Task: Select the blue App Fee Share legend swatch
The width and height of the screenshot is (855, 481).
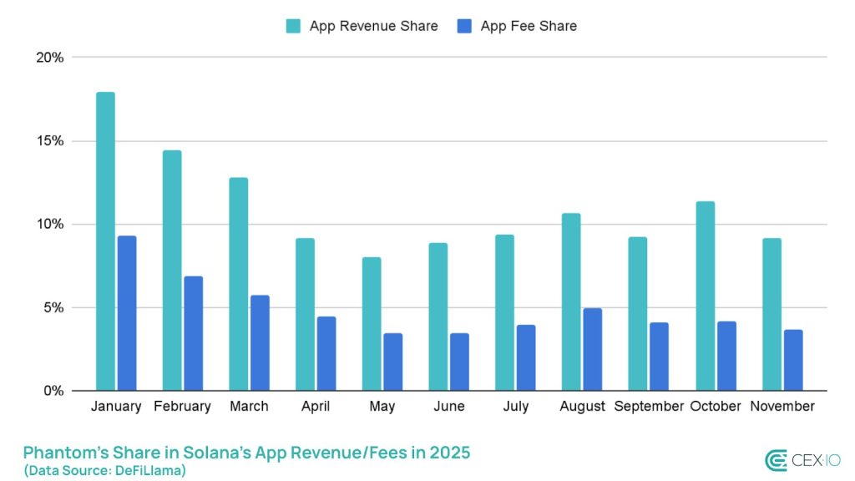Action: (x=464, y=26)
